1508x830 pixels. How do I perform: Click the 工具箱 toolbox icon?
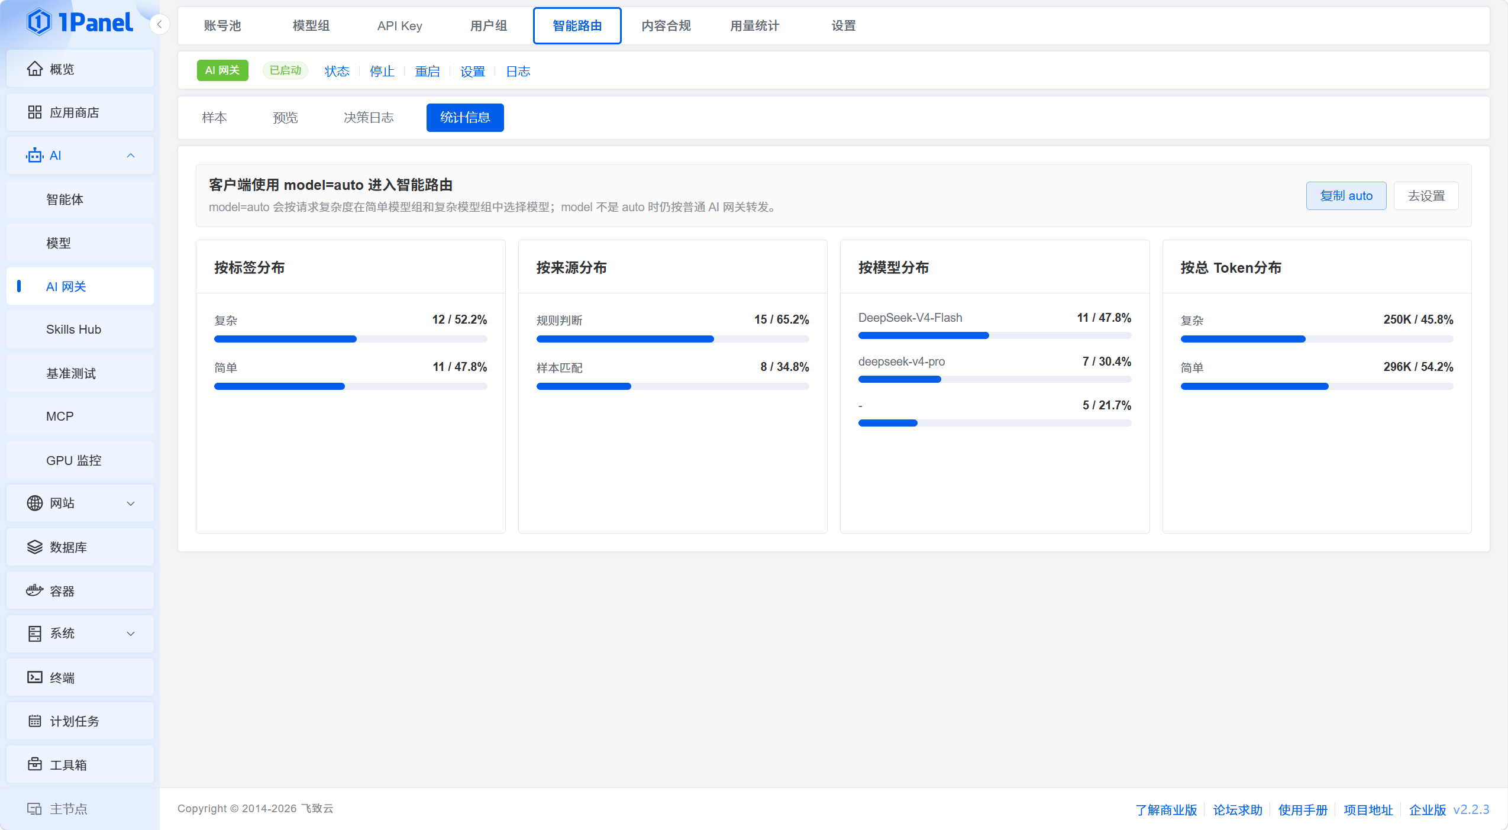click(35, 764)
